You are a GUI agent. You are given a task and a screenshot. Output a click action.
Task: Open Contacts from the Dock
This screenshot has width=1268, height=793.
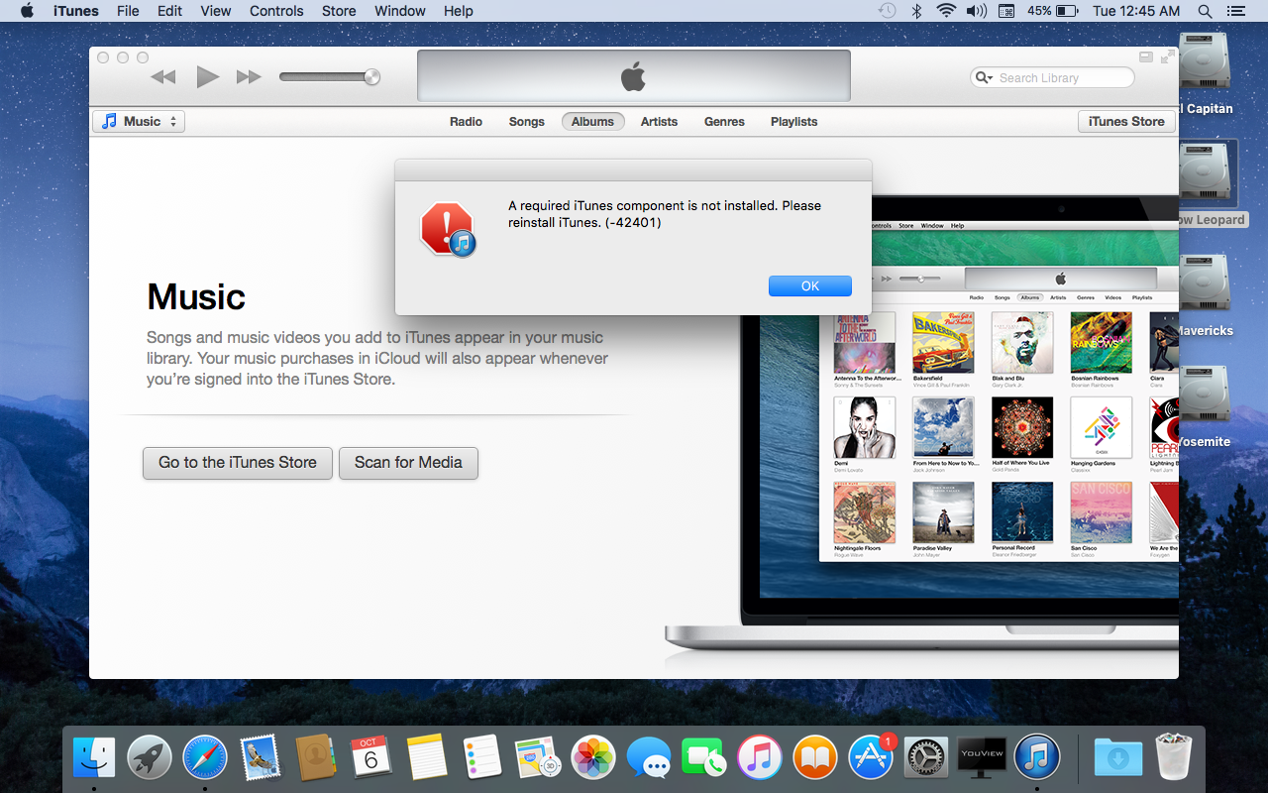pyautogui.click(x=316, y=758)
